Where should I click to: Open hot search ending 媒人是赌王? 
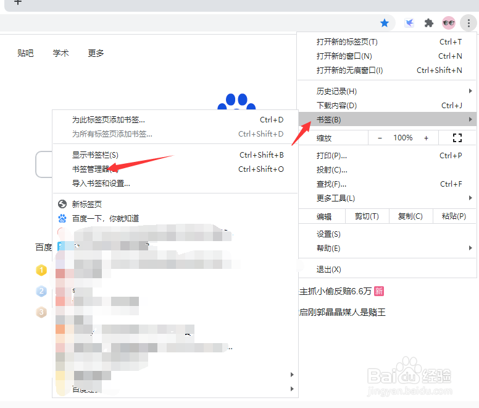point(343,312)
